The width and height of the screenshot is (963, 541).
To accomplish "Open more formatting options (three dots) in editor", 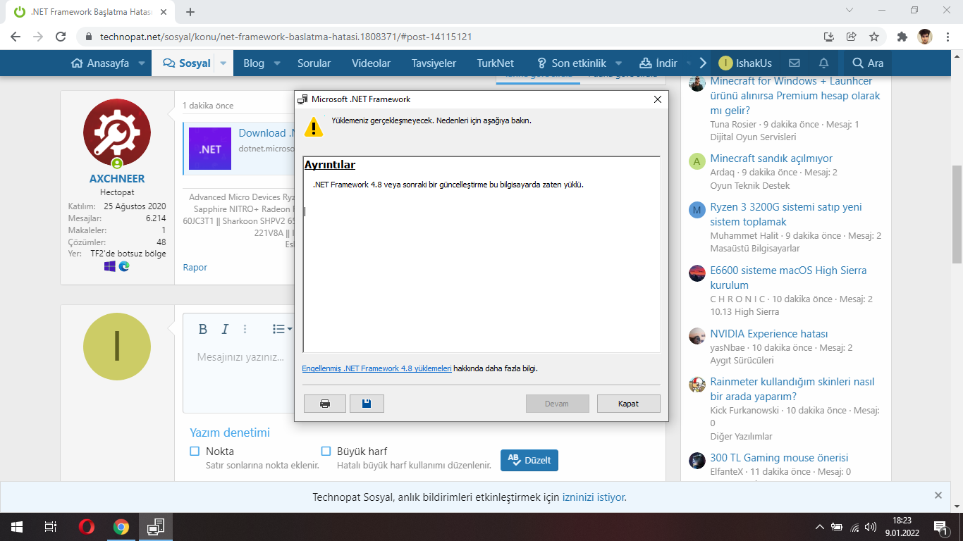I will (x=245, y=329).
